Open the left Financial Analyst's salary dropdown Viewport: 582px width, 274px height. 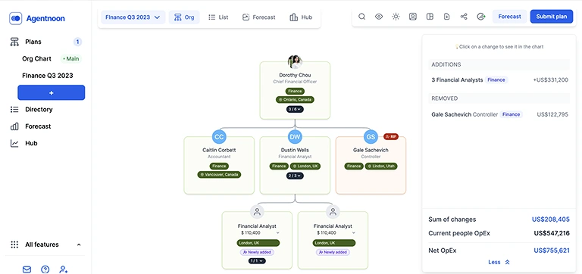tap(277, 233)
